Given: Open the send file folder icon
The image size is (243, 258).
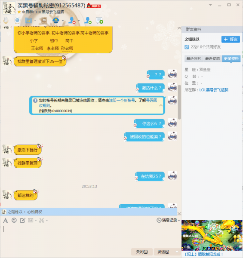Looking at the screenshot, I should click(28, 21).
